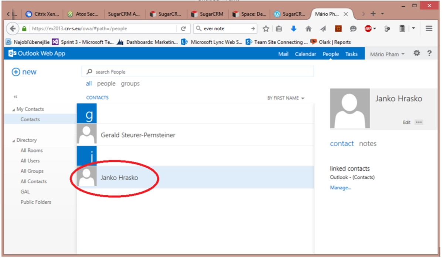Open the chat bubble toolbar icon

[x=353, y=29]
